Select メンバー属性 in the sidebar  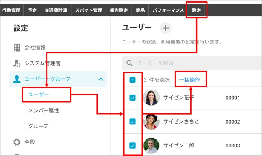coord(44,110)
